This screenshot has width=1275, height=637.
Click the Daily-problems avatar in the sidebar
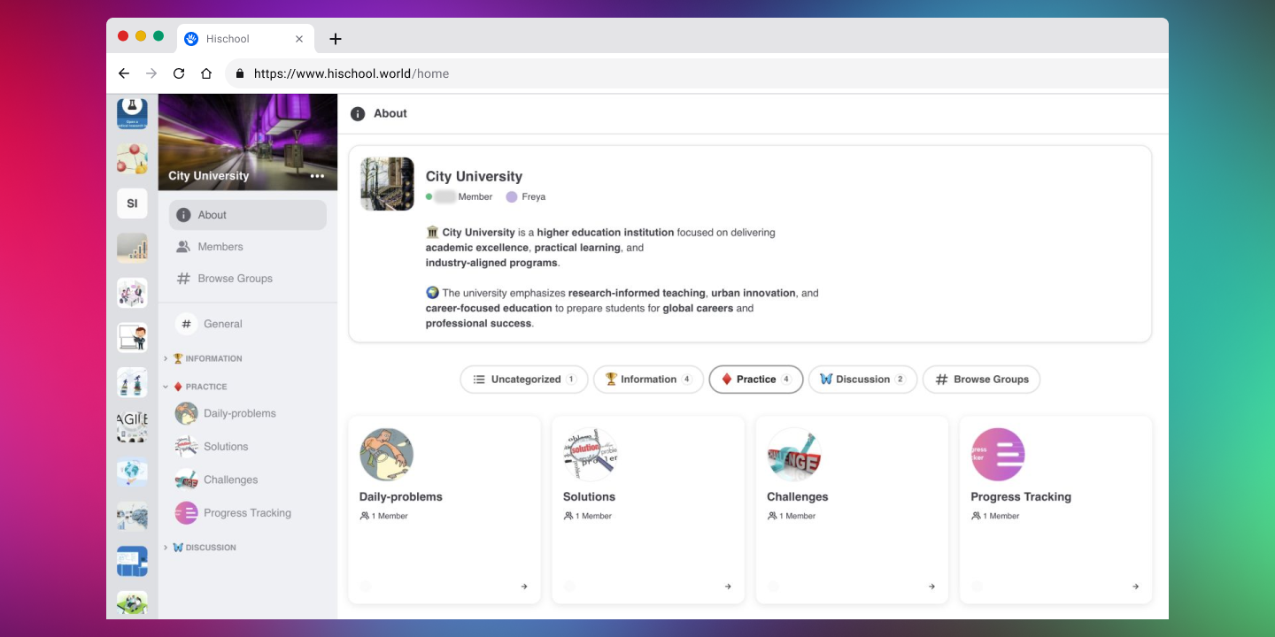point(186,413)
